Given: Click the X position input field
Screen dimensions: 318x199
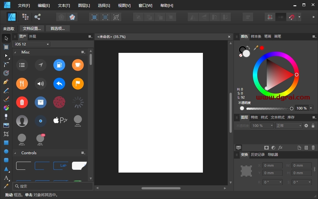Looking at the screenshot, I should (273, 165).
